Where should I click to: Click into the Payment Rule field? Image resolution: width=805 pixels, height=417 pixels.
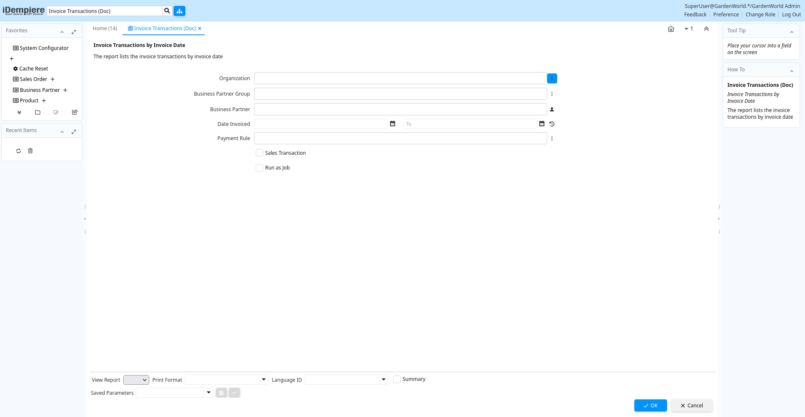[400, 138]
